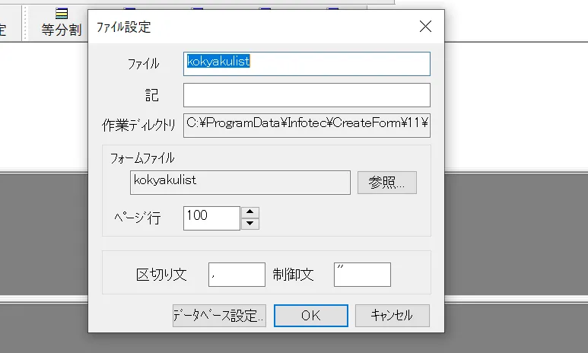Image resolution: width=588 pixels, height=353 pixels.
Task: Open データベース設定 settings
Action: 219,315
